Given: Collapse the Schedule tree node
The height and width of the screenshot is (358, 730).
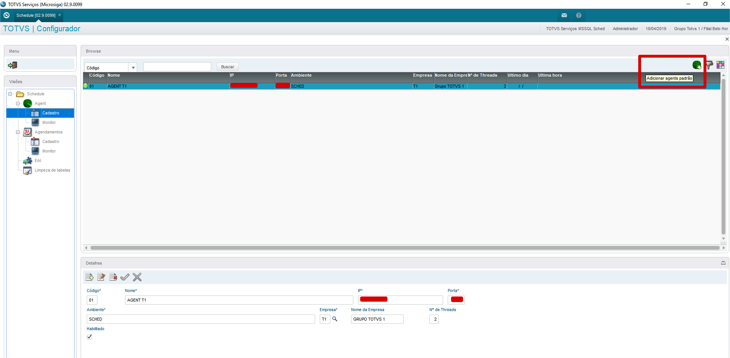Looking at the screenshot, I should pyautogui.click(x=11, y=94).
